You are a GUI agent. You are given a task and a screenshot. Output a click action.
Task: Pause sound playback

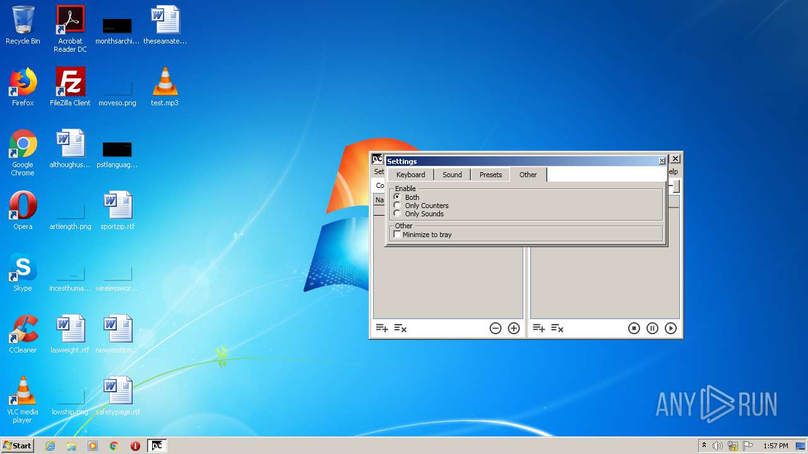point(653,328)
